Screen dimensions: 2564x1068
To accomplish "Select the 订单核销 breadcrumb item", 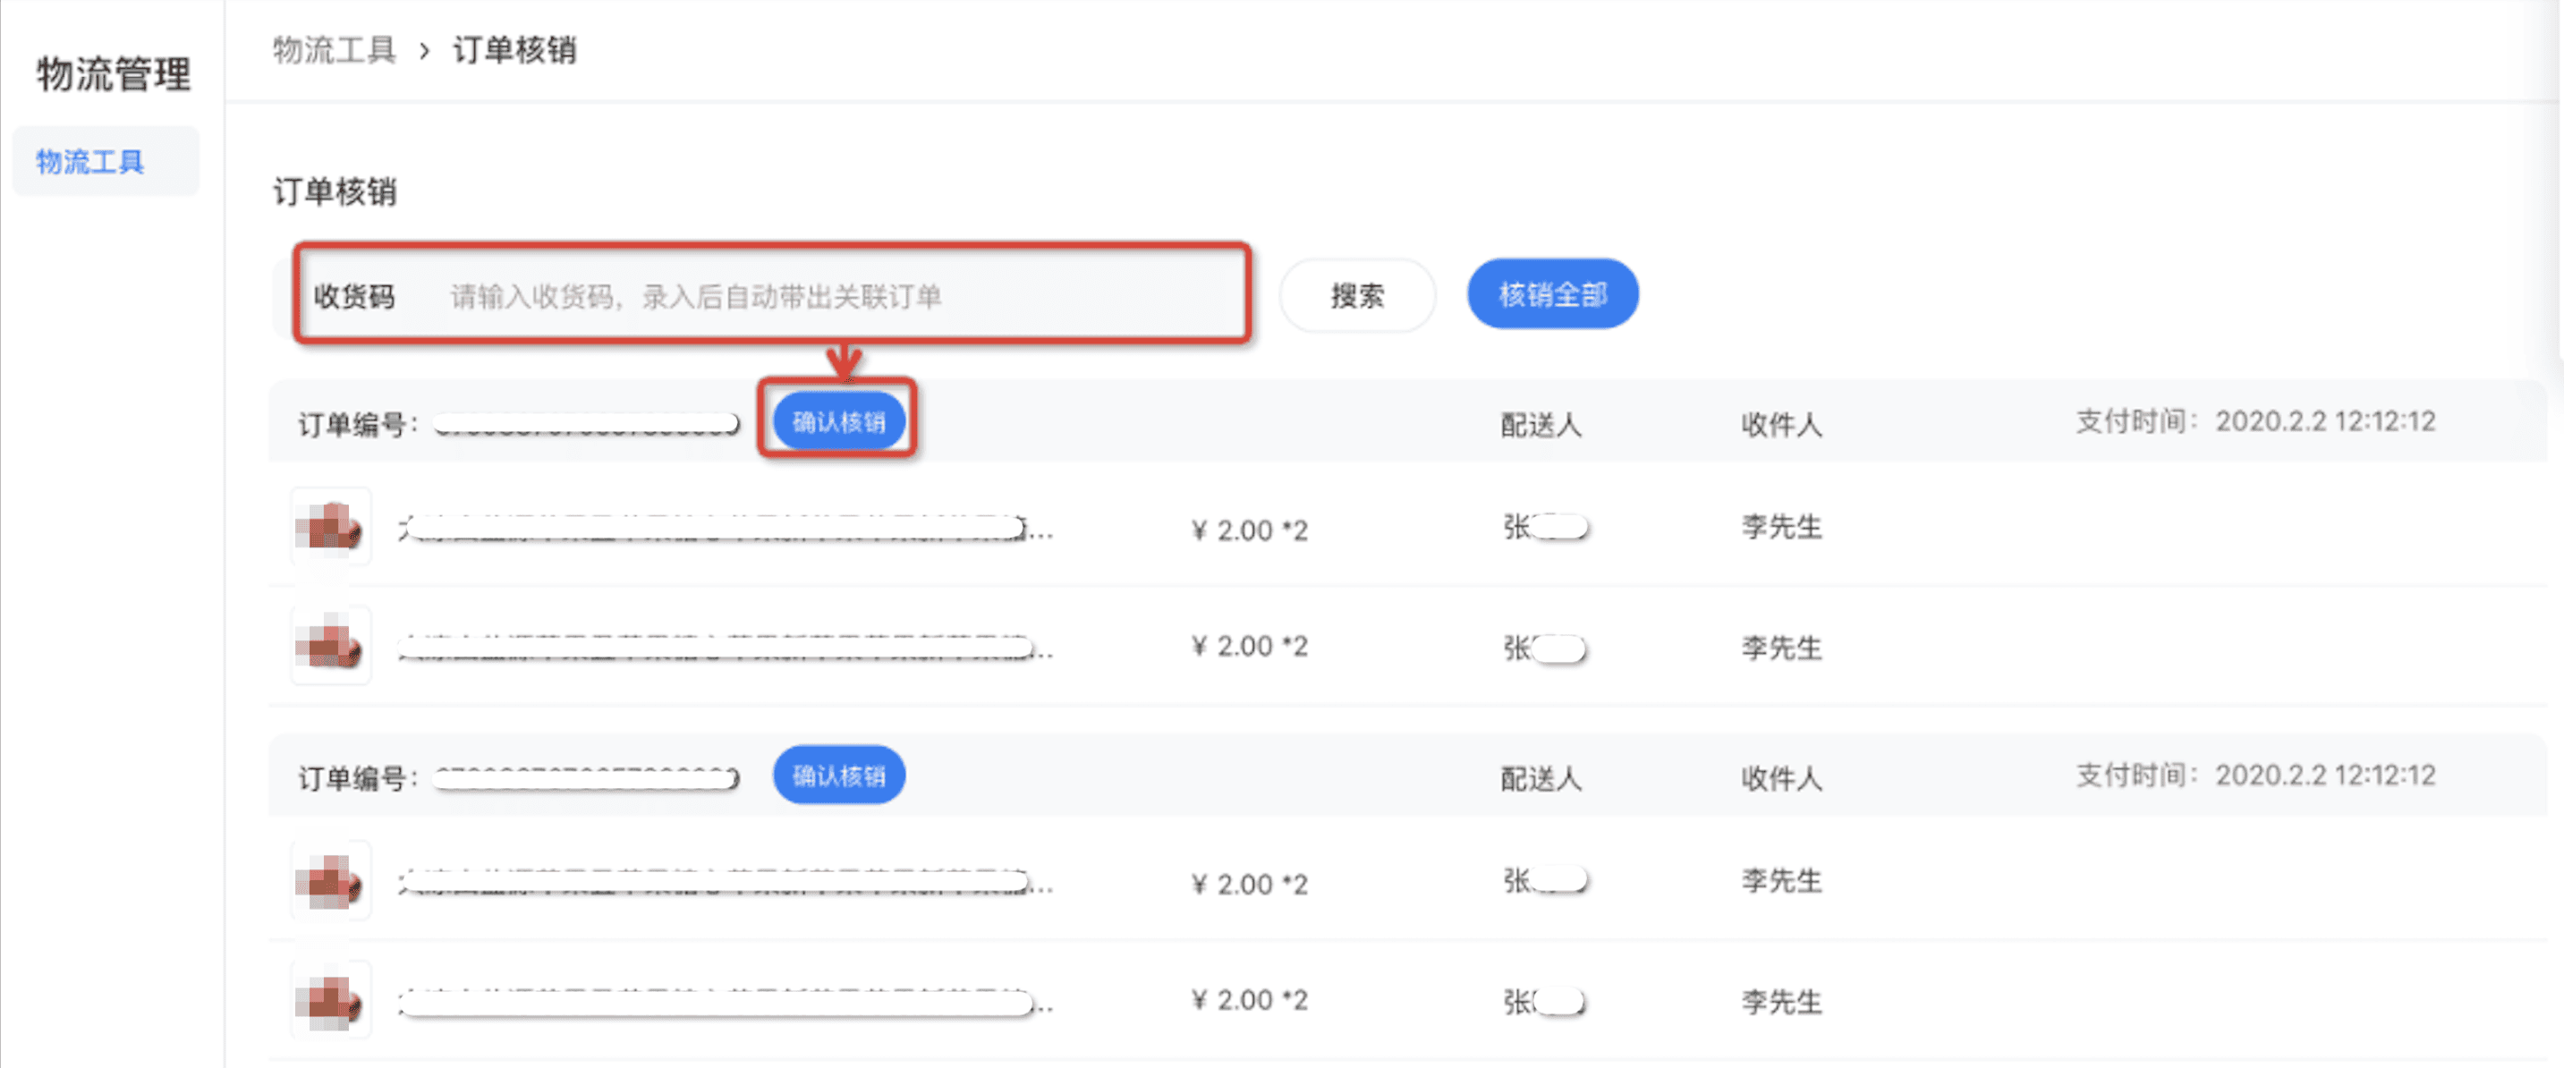I will (x=515, y=49).
